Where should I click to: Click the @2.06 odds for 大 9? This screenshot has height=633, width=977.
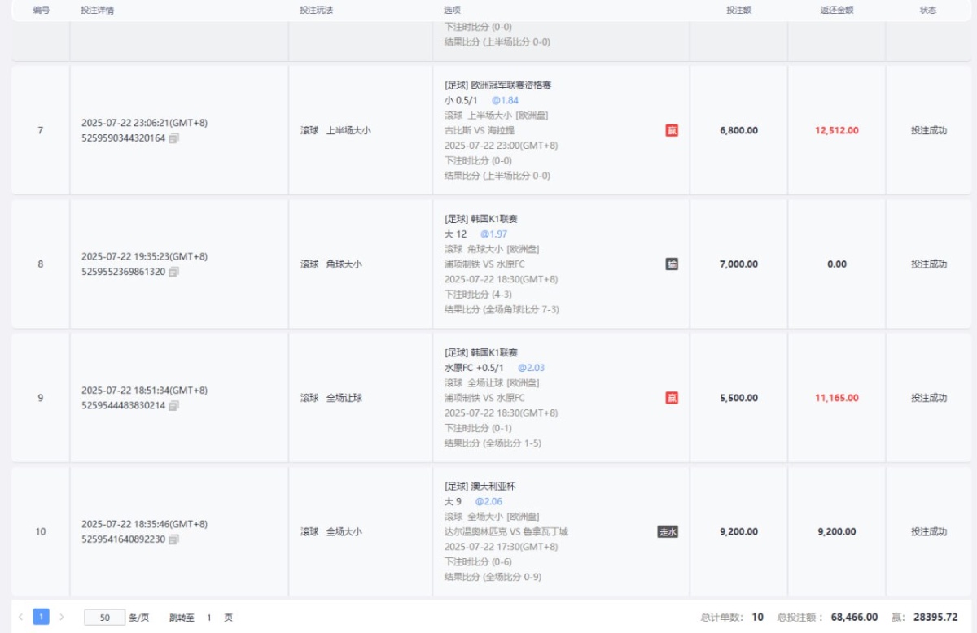490,502
